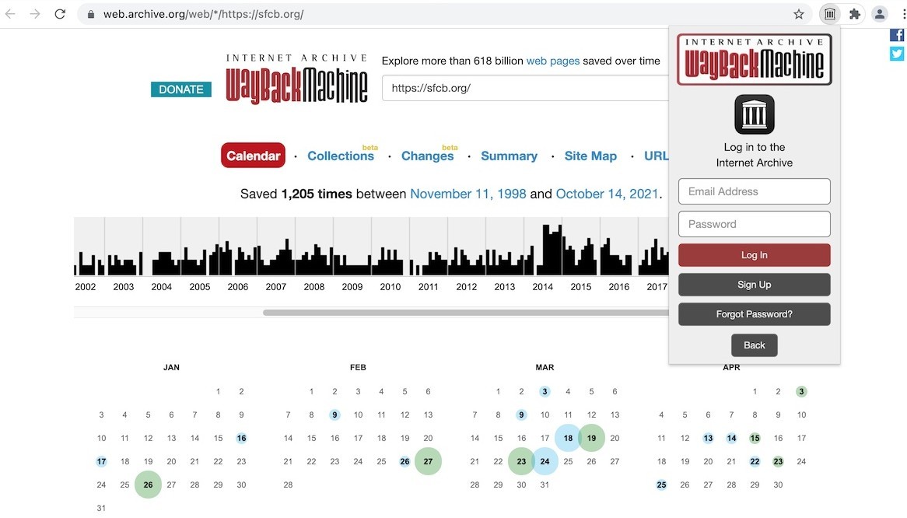Click the browser forward arrow
Screen dimensions: 907x518
[35, 14]
